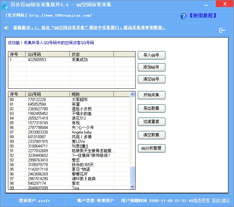Click the 过滤重复 filter button
The width and height of the screenshot is (234, 207).
pos(151,122)
